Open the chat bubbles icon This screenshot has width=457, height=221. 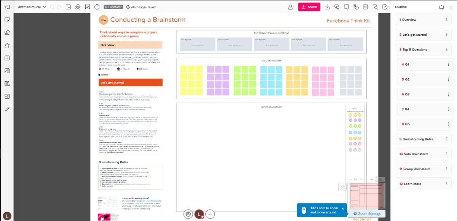point(337,7)
